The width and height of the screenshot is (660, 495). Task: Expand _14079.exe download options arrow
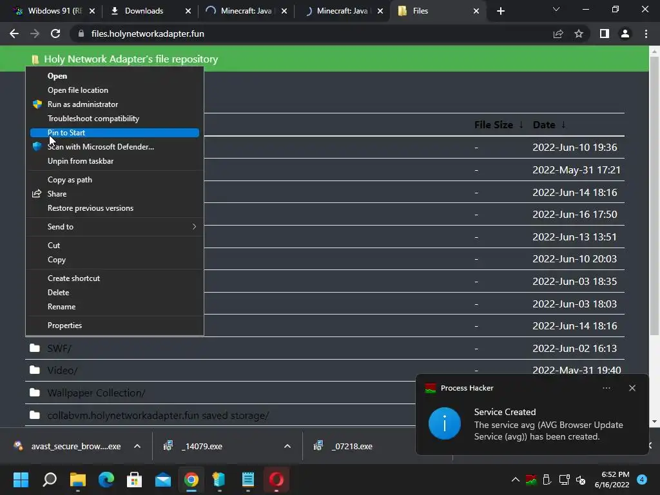point(287,446)
